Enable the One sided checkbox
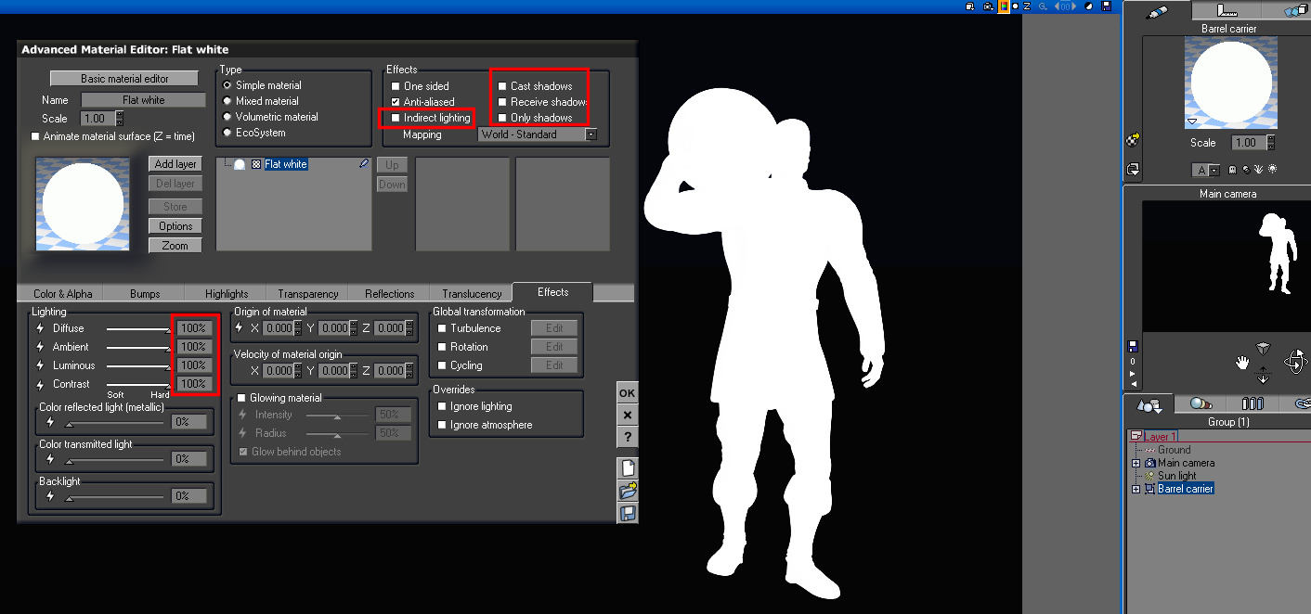The width and height of the screenshot is (1311, 614). pyautogui.click(x=396, y=86)
